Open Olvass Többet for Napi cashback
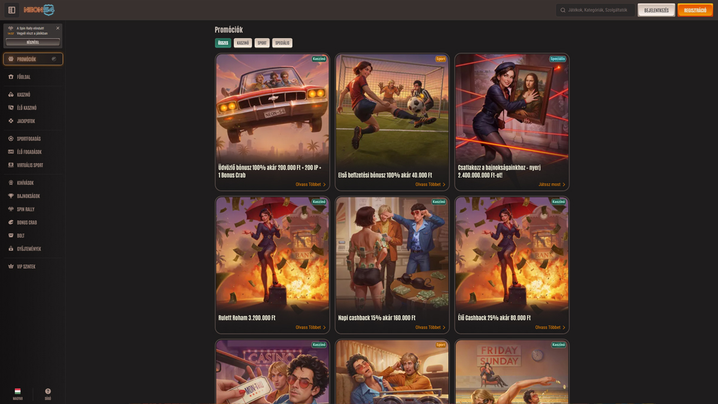Image resolution: width=718 pixels, height=404 pixels. click(430, 327)
